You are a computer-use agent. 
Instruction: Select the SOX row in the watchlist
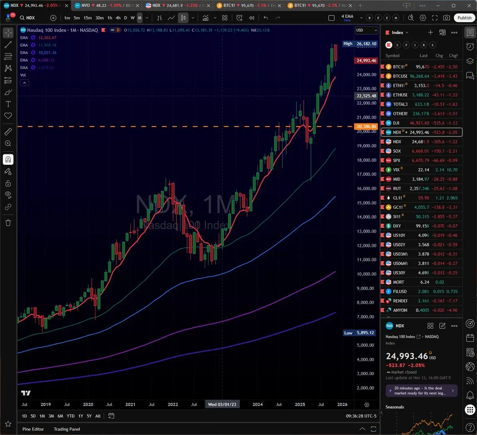(421, 151)
